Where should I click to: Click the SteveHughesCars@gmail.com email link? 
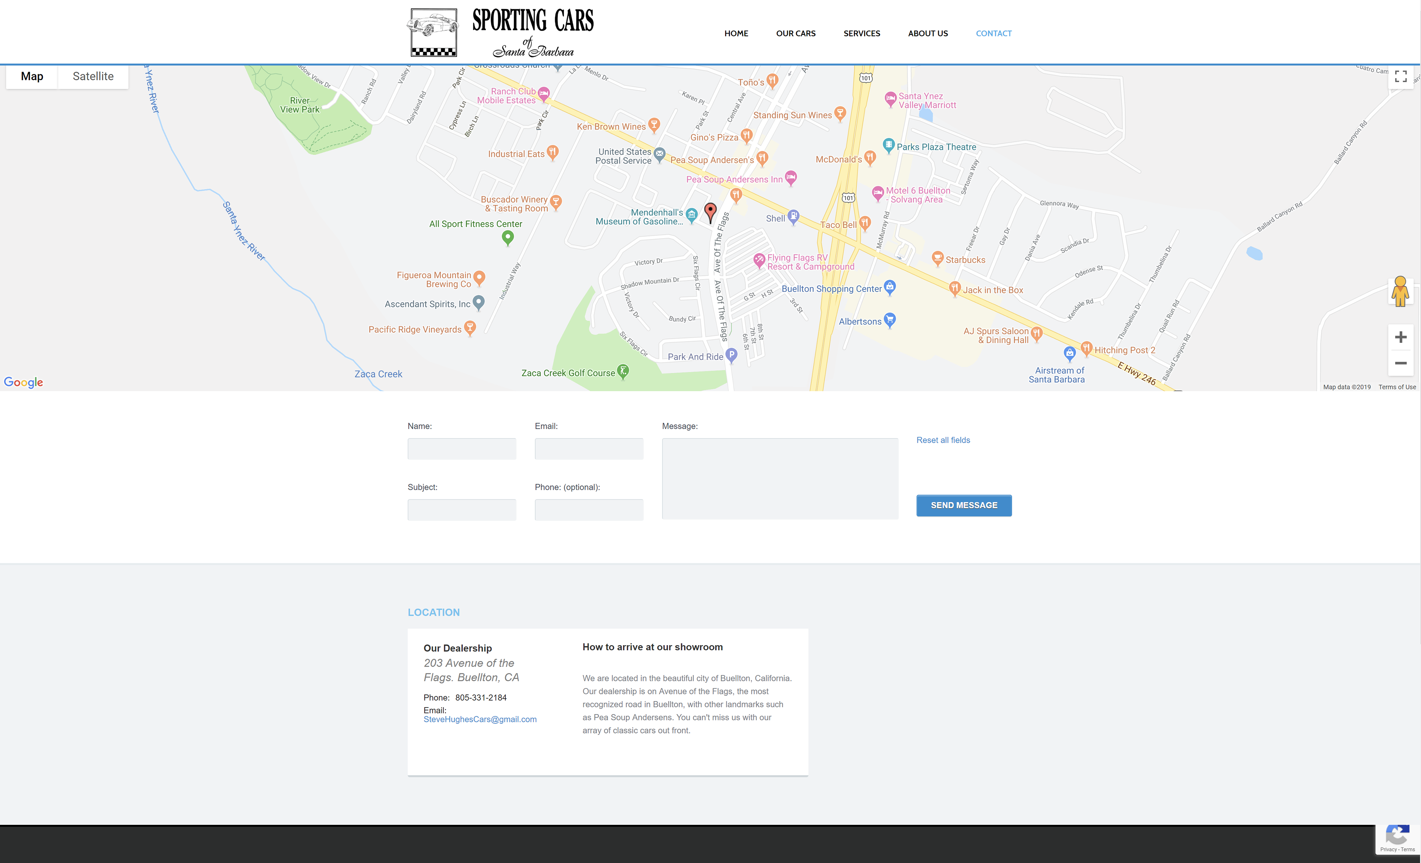click(480, 719)
